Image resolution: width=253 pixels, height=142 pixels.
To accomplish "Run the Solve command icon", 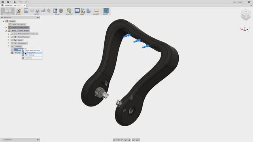I will click(61, 11).
